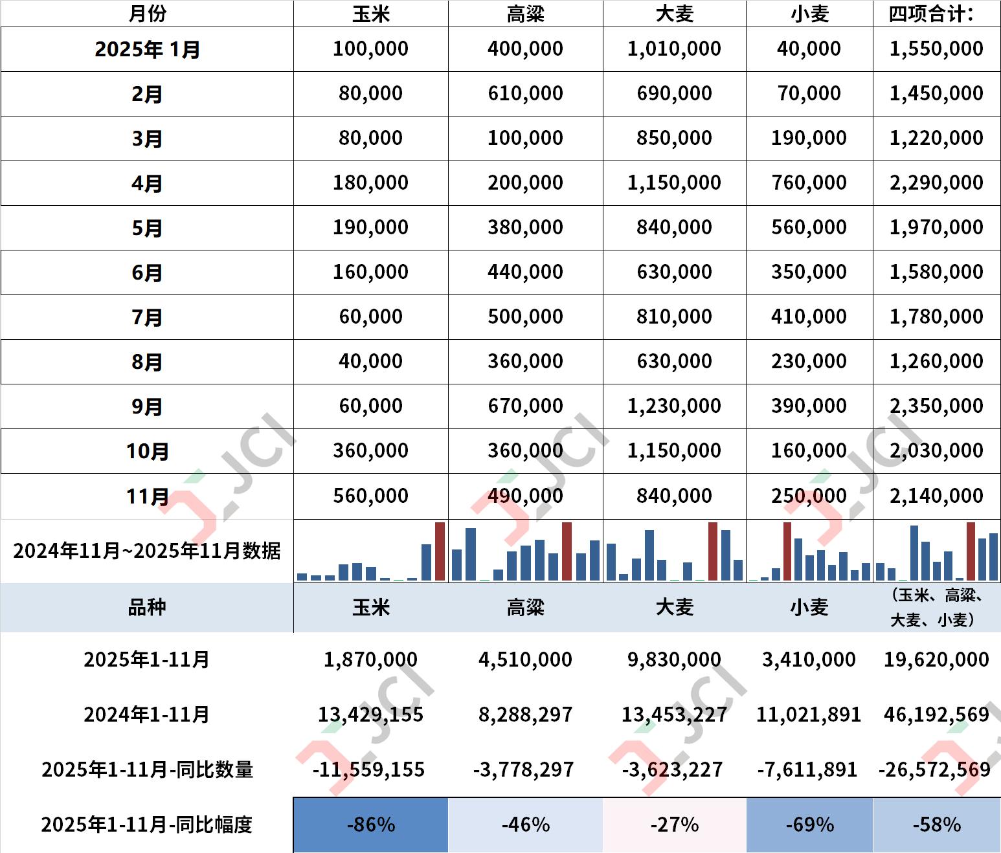
Task: Select the -58% total percentage cell
Action: [936, 825]
